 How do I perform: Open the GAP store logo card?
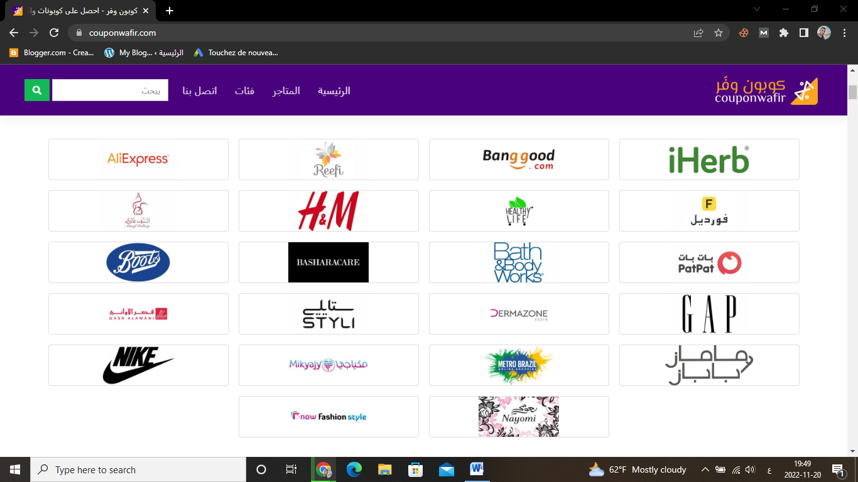pyautogui.click(x=709, y=314)
